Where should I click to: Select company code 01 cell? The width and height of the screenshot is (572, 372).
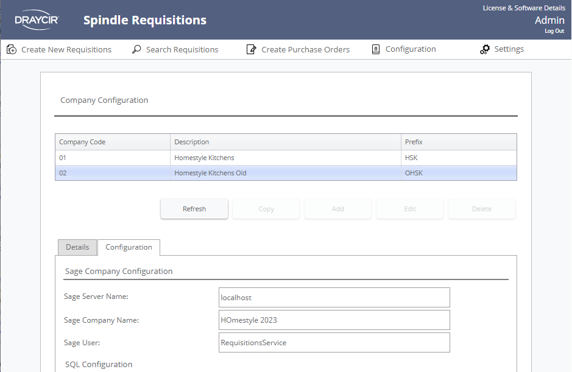113,158
